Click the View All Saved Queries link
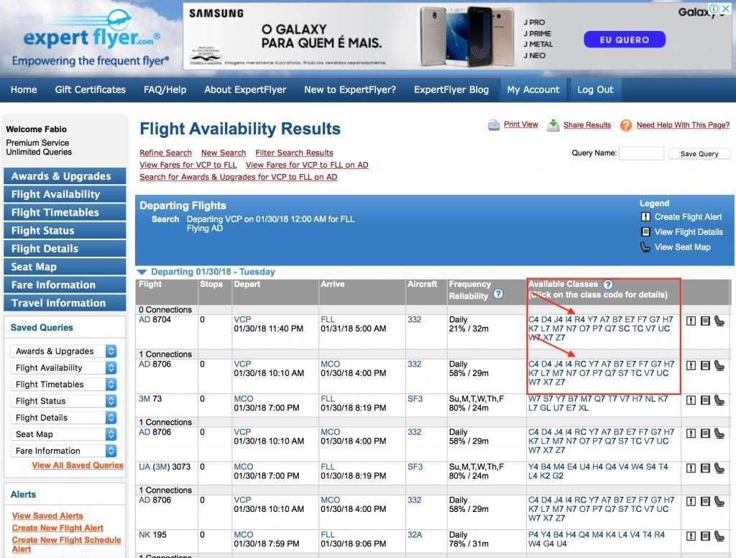736x558 pixels. pos(78,465)
